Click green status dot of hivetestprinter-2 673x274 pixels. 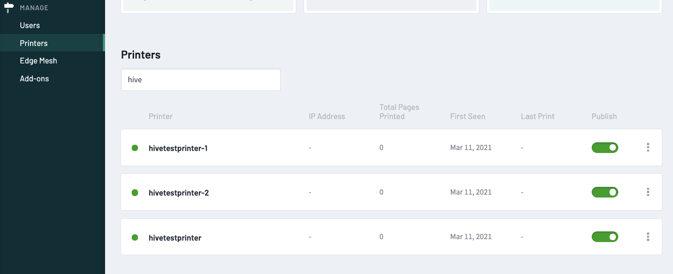click(x=135, y=193)
